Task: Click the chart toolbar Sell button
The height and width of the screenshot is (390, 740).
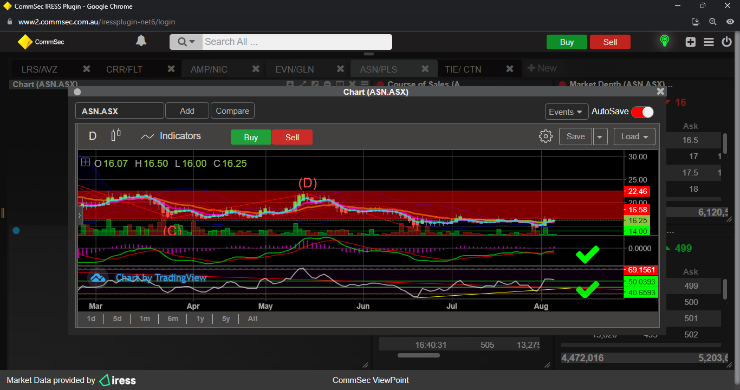Action: click(292, 137)
